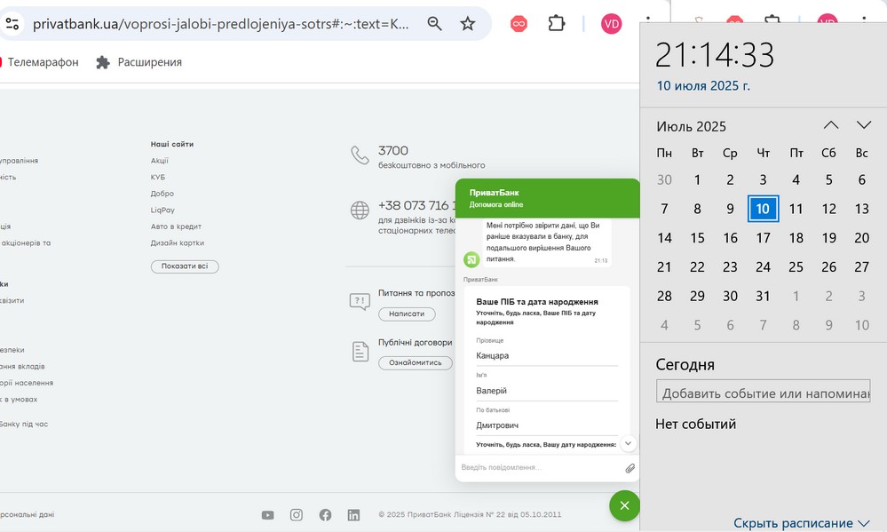This screenshot has width=887, height=532.
Task: Go to previous month with up chevron
Action: click(x=830, y=125)
